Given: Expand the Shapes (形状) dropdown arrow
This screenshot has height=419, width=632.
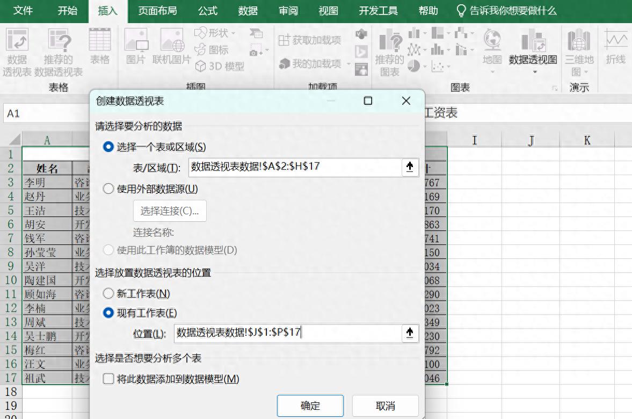Looking at the screenshot, I should 234,33.
